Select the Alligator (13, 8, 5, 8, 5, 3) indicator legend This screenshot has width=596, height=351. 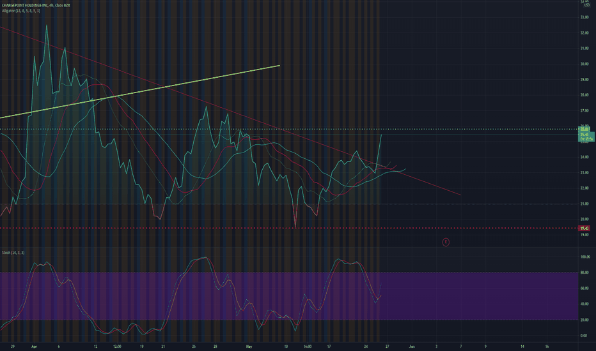[x=21, y=11]
